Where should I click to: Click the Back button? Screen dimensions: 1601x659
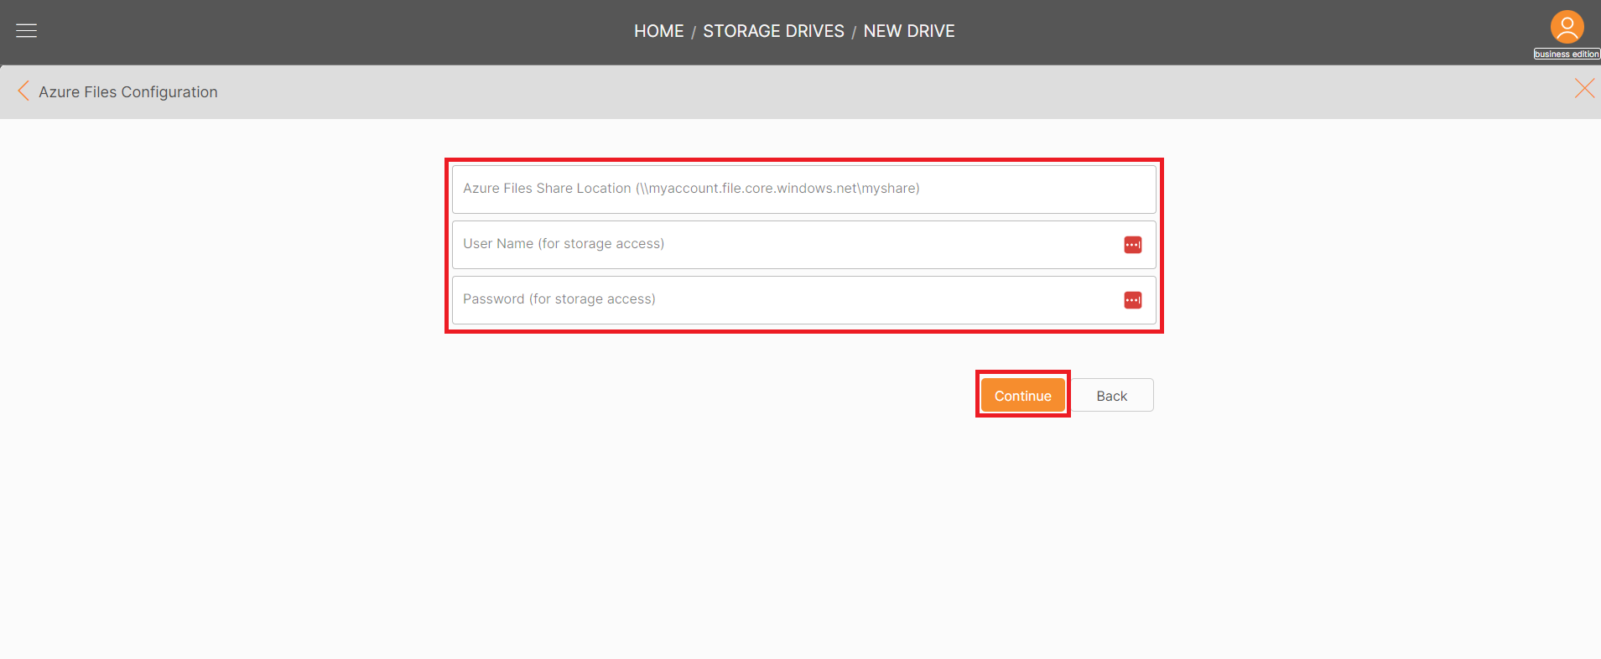1111,395
